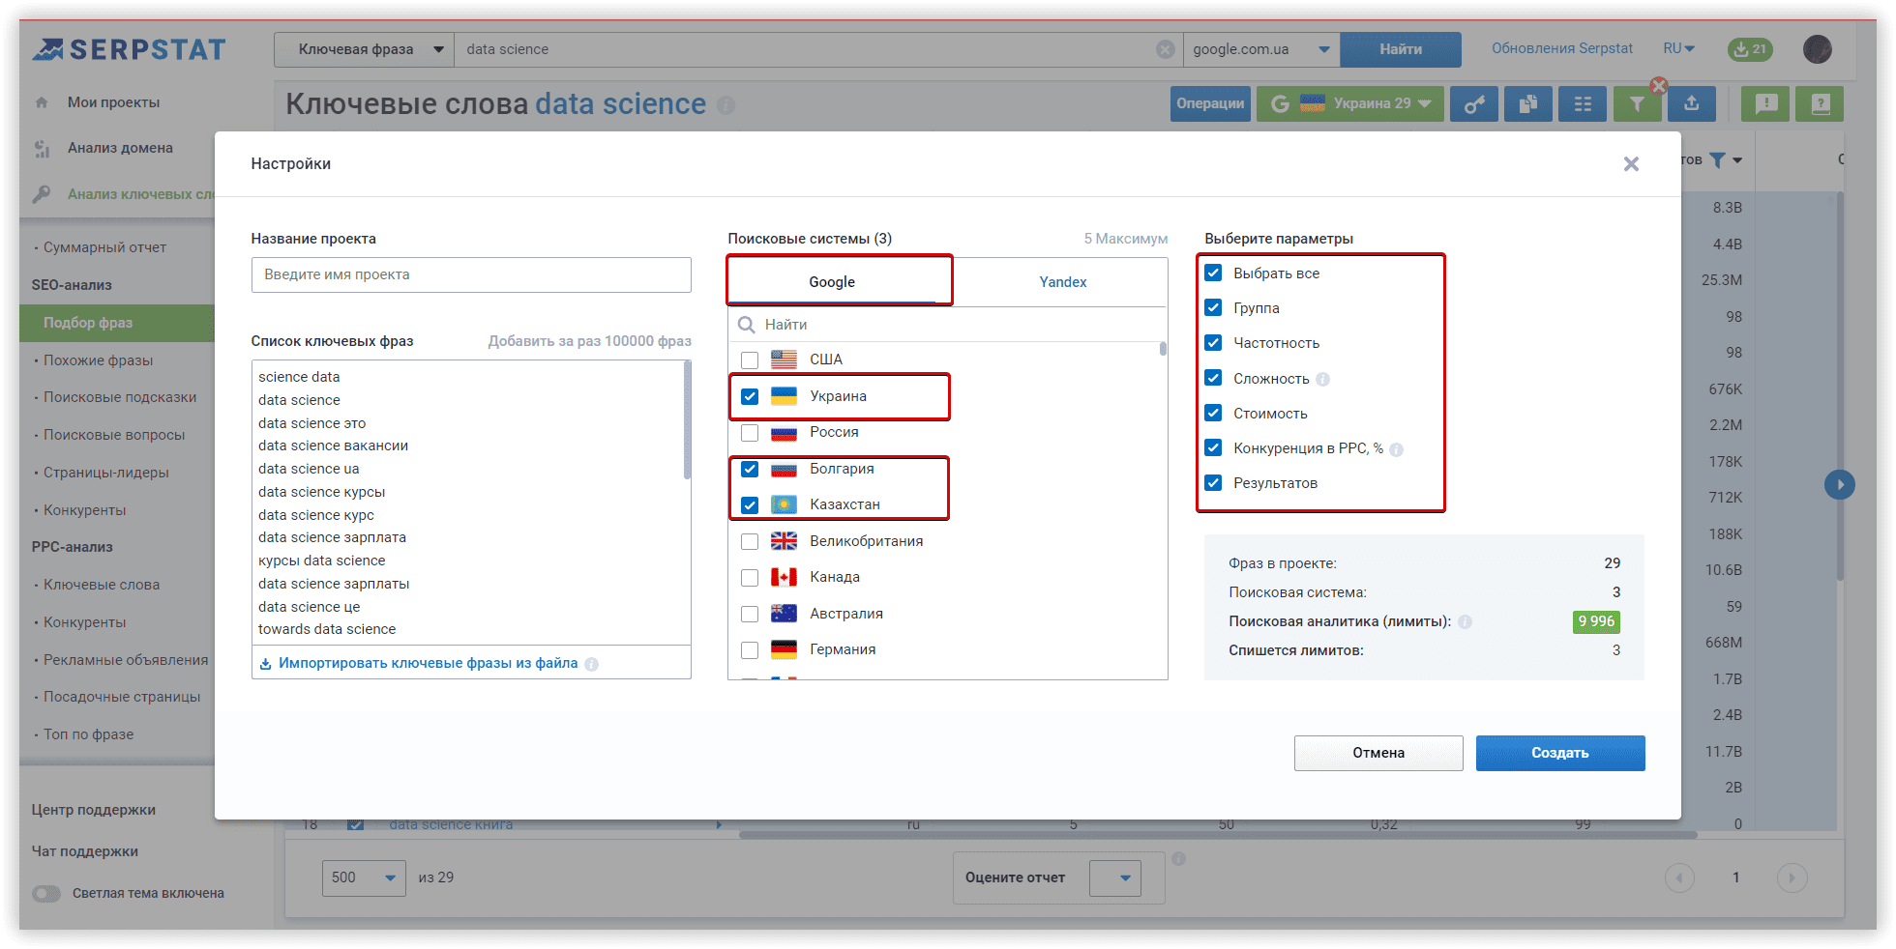Close the Настройки dialog with the X

[x=1631, y=164]
